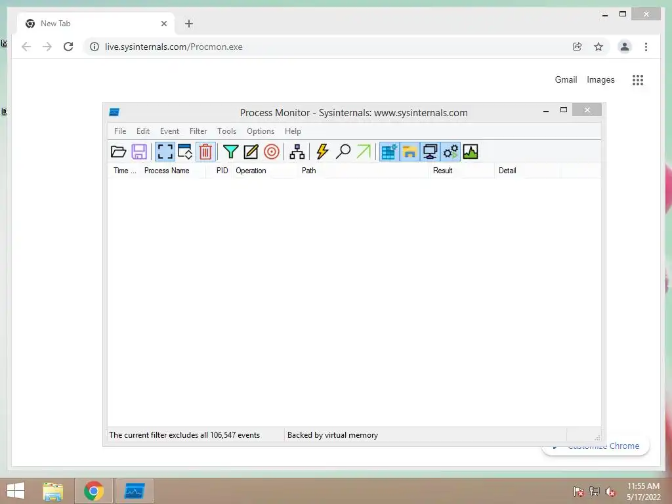Reload the Chrome page
Viewport: 672px width, 504px height.
[68, 47]
